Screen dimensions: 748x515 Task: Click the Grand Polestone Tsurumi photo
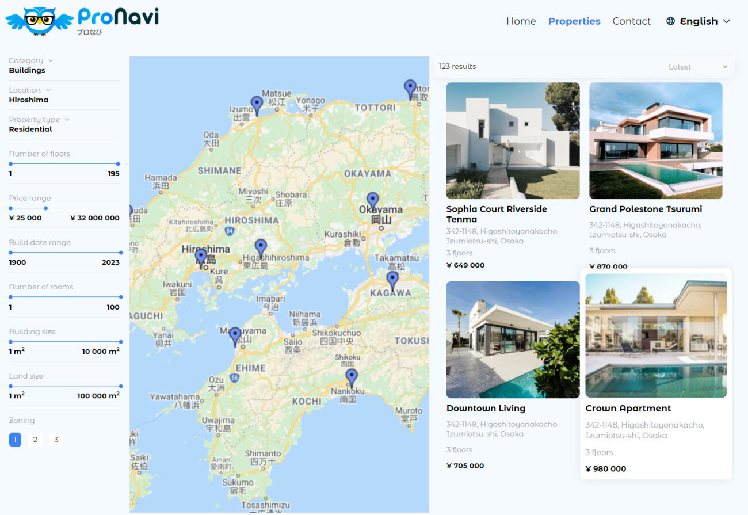(x=655, y=140)
